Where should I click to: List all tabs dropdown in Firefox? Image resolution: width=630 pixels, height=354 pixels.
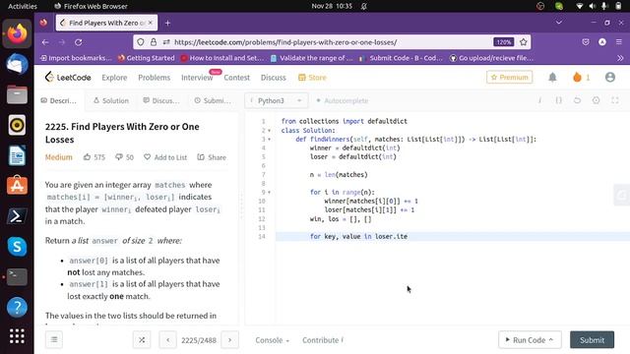pos(559,23)
